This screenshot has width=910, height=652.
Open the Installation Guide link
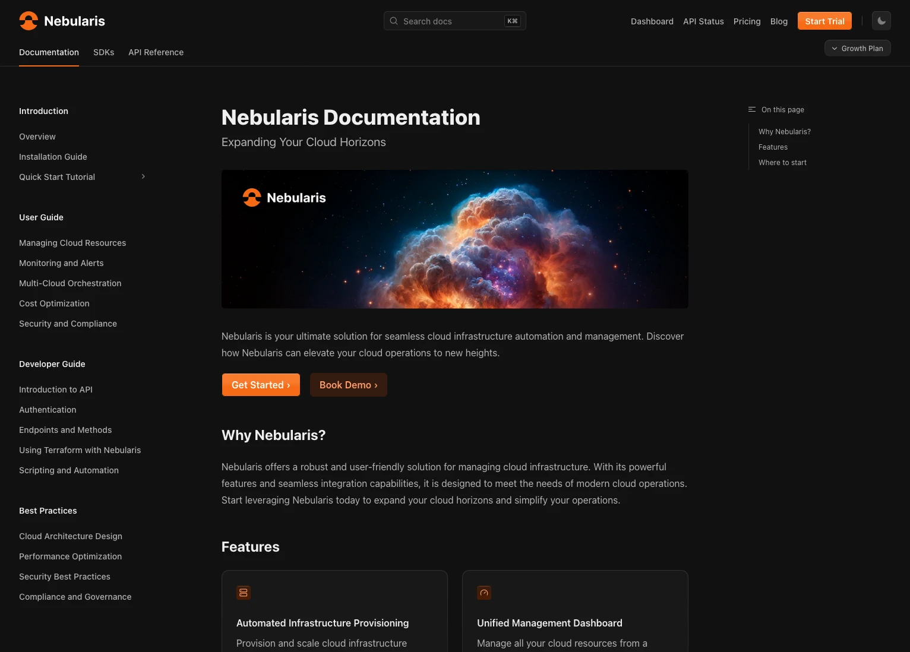pos(53,157)
